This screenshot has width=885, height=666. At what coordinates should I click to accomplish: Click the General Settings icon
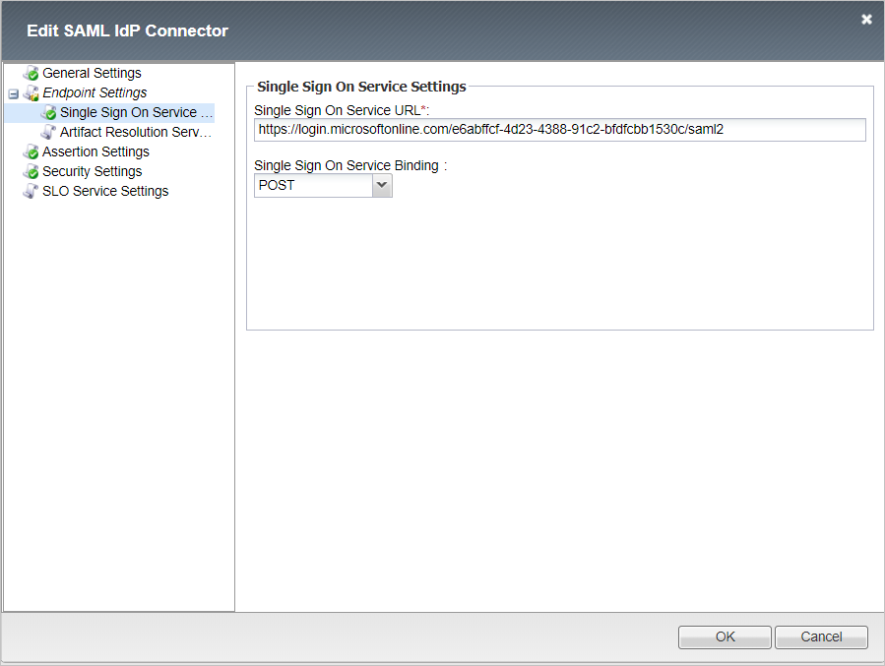(32, 74)
